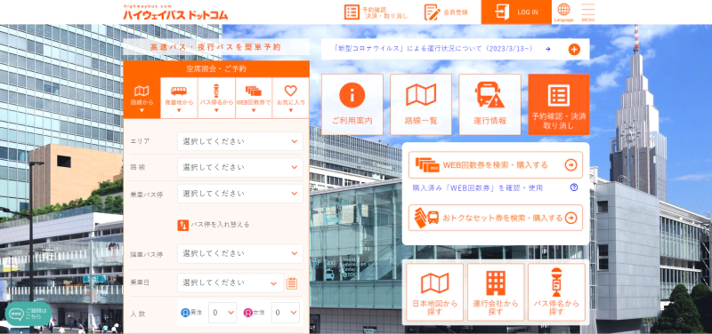
Task: Click WEB回数券を検索・購入する button
Action: [496, 165]
